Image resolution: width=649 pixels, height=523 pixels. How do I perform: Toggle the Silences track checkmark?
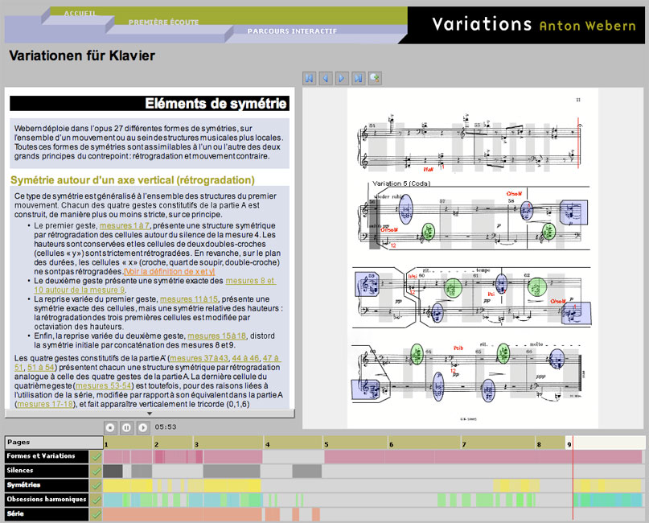coord(96,471)
